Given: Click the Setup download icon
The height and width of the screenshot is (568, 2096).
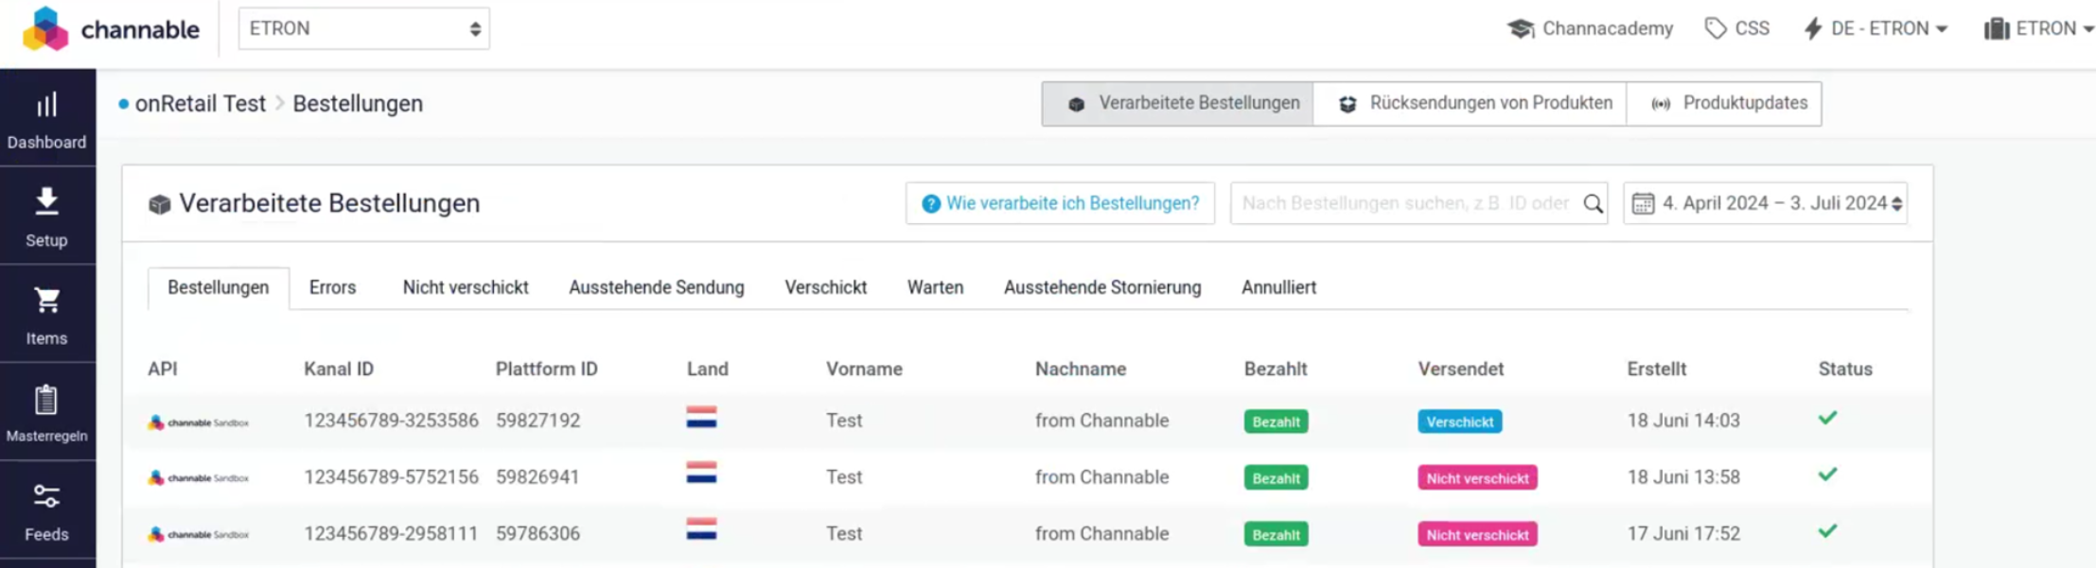Looking at the screenshot, I should (46, 202).
